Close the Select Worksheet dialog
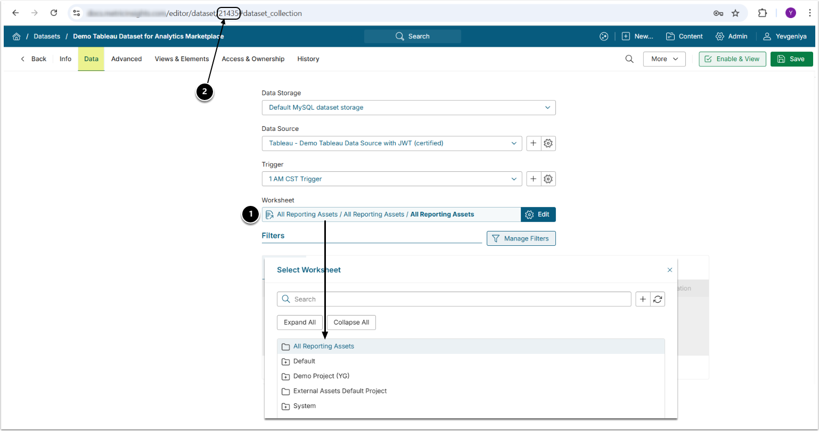The height and width of the screenshot is (431, 819). (670, 270)
